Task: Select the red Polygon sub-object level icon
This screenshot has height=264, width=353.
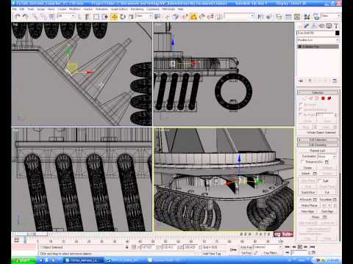Action: point(323,98)
